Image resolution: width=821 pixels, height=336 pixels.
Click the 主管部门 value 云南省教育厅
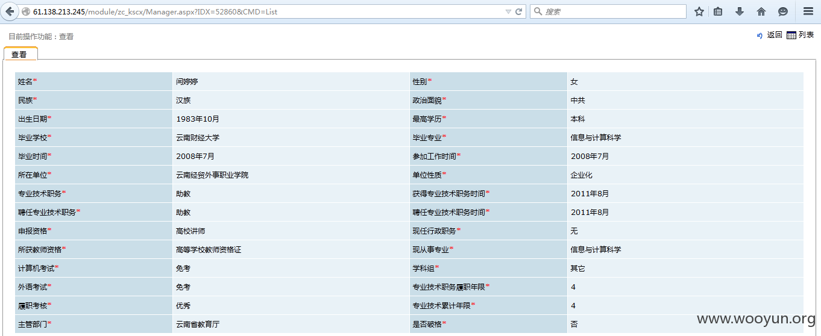(x=198, y=324)
